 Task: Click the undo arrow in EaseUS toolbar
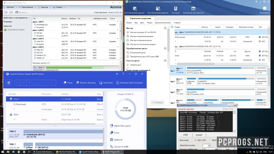17,83
